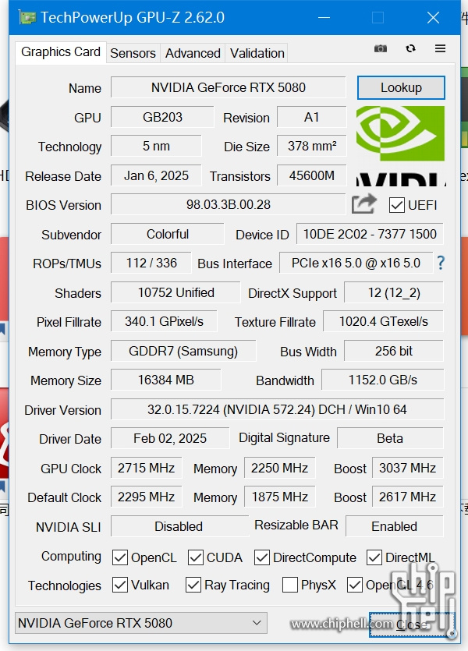Click the Revision field A1

(311, 117)
